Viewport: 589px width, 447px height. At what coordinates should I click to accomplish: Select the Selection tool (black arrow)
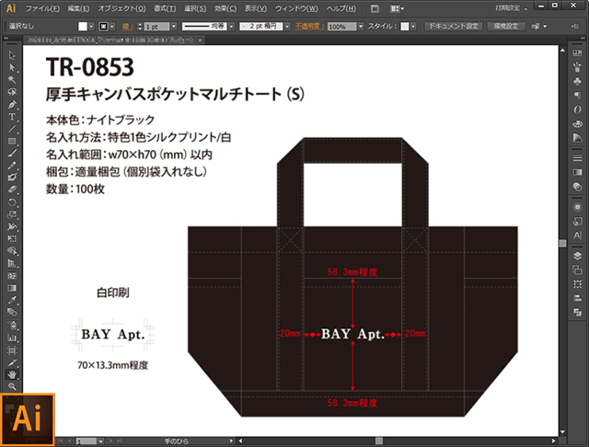point(12,54)
